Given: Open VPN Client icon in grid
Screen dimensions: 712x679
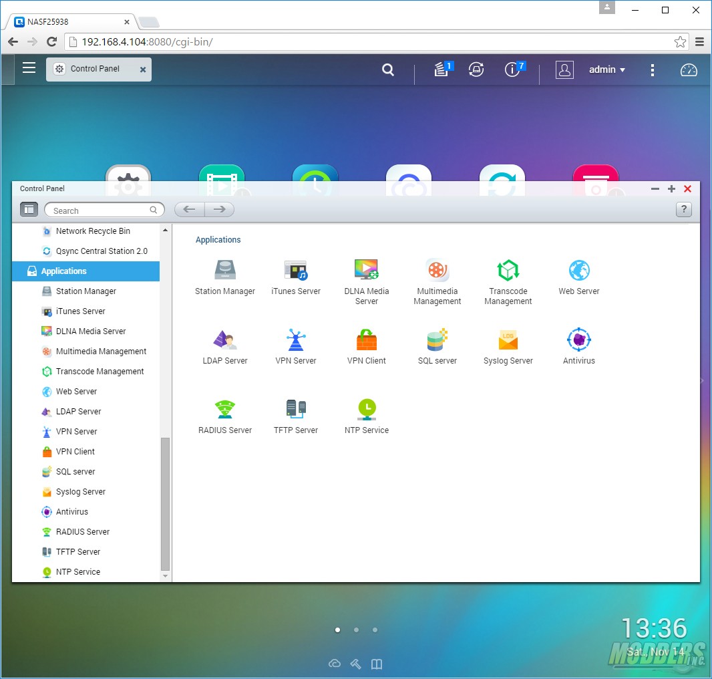Looking at the screenshot, I should click(x=367, y=339).
